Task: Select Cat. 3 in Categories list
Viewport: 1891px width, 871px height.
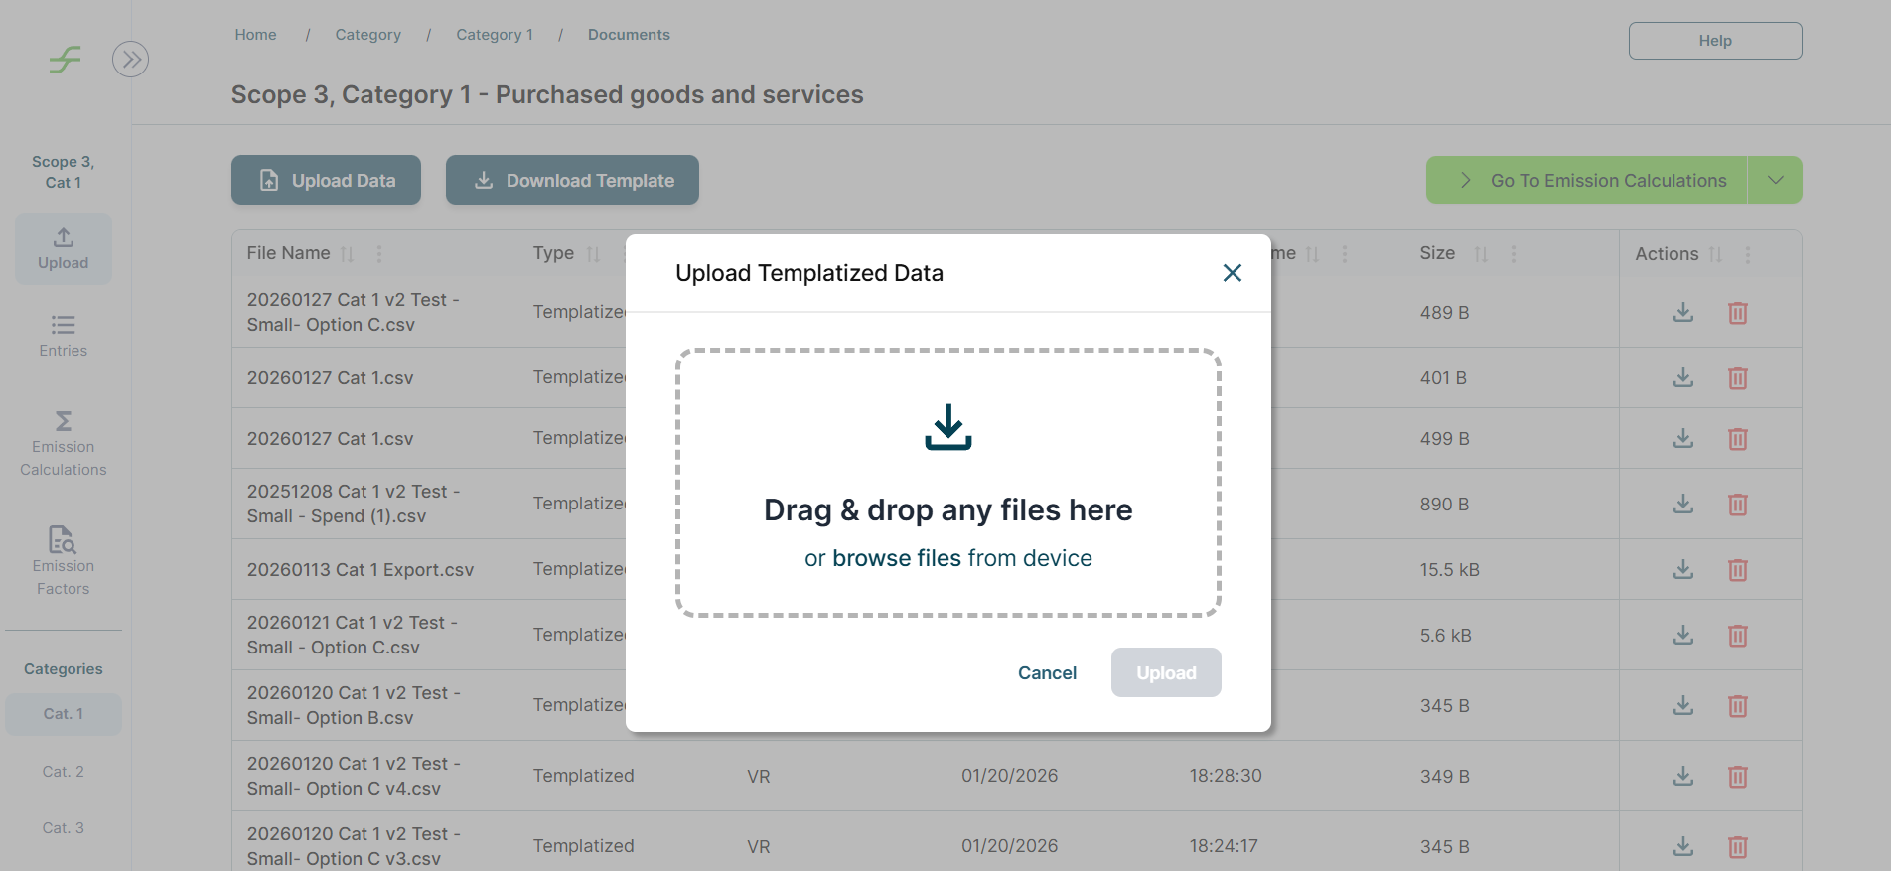Action: coord(64,828)
